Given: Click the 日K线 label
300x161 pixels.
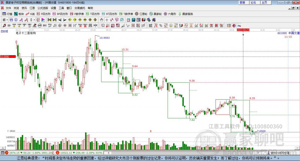Looking at the screenshot, I should tap(4, 31).
